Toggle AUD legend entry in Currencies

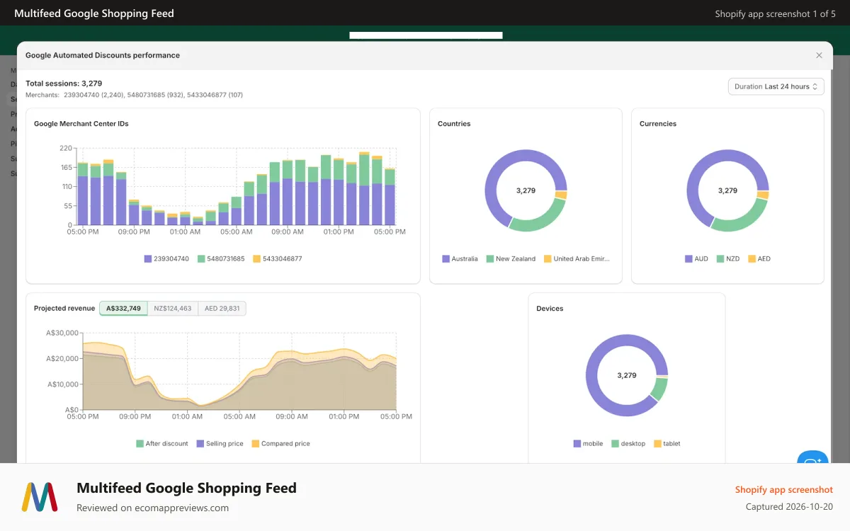[x=696, y=259]
